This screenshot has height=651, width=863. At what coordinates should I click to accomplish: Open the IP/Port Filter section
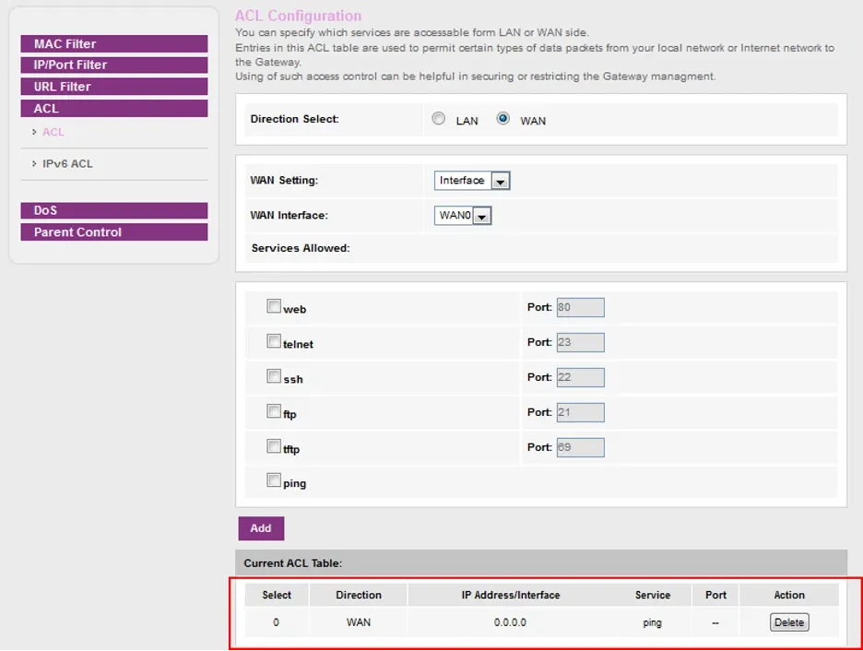(x=113, y=65)
